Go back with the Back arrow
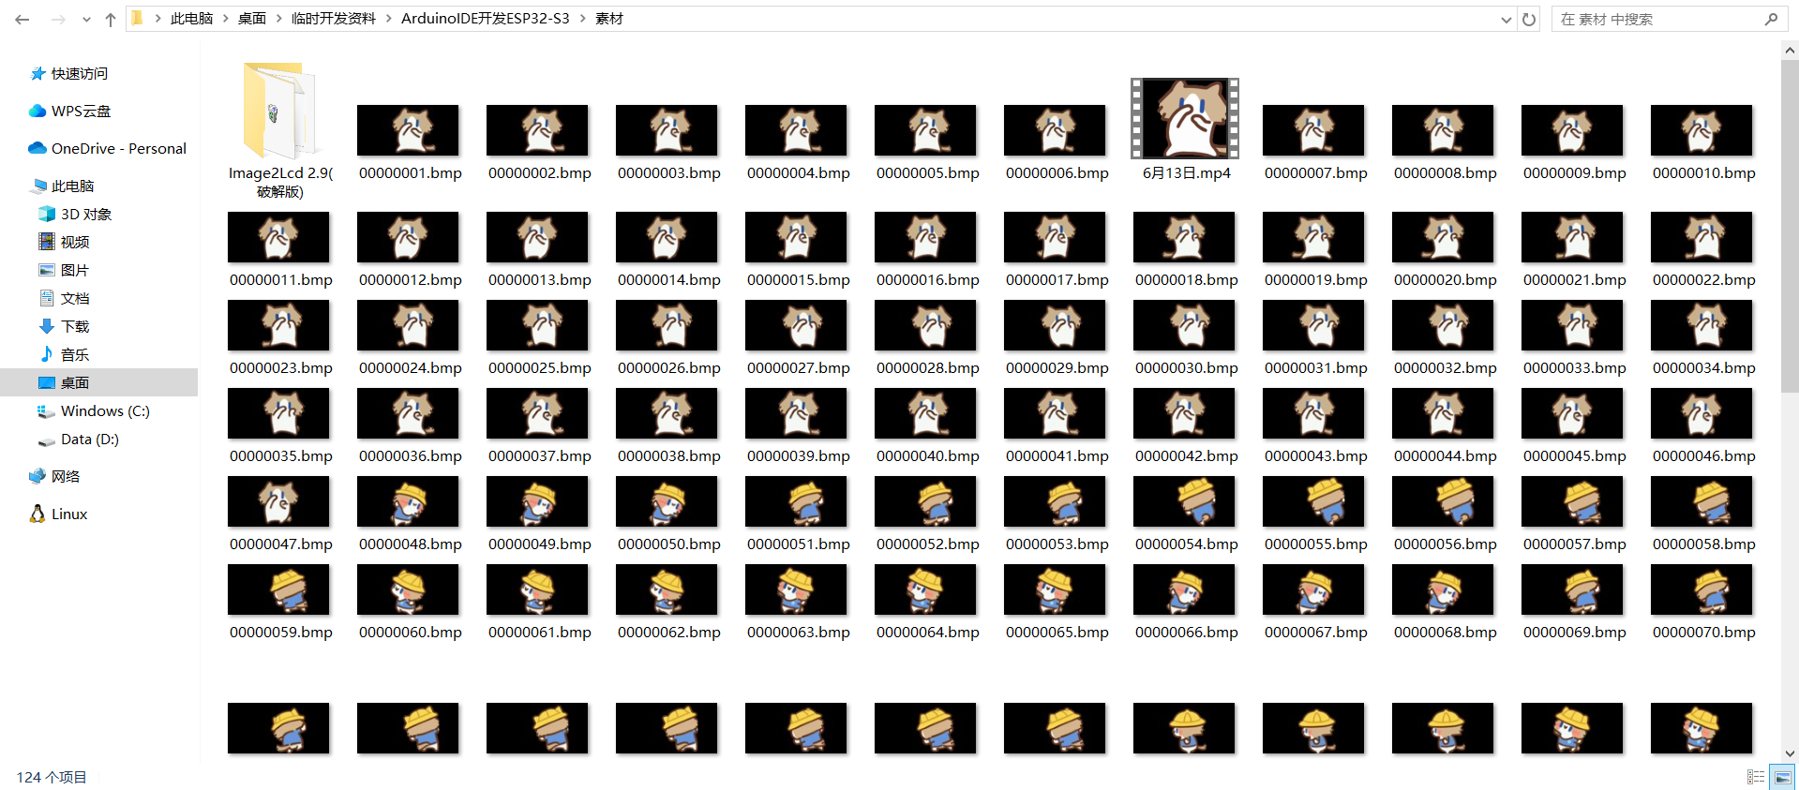1799x790 pixels. (22, 19)
